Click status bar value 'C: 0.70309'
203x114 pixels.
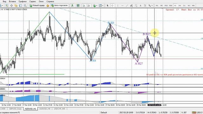(174, 112)
